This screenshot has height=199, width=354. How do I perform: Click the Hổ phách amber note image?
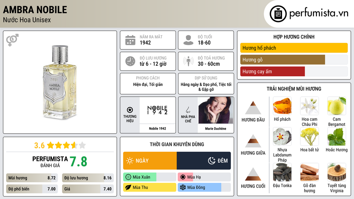click(282, 106)
